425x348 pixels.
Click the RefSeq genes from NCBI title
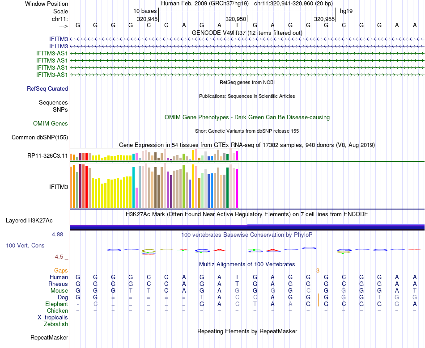click(x=247, y=82)
